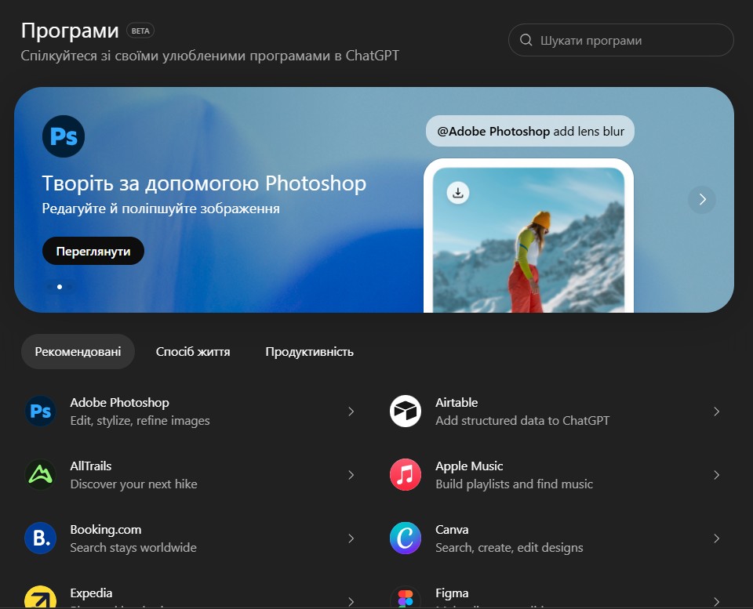Viewport: 753px width, 609px height.
Task: Expand the Canva row chevron
Action: tap(716, 538)
